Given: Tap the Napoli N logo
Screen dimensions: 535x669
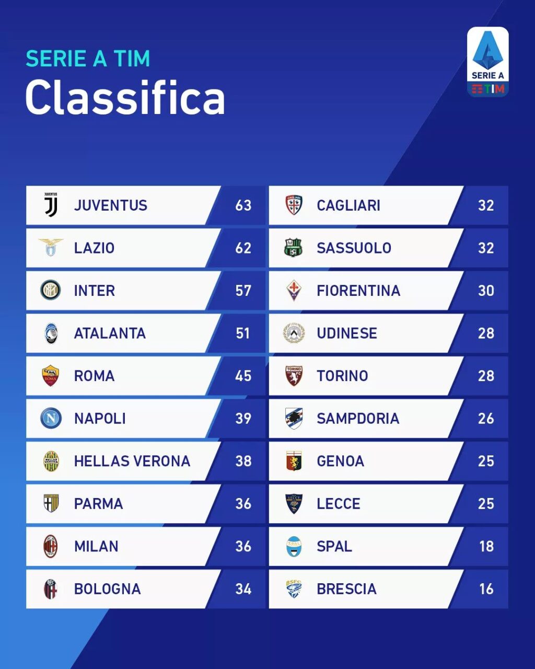Looking at the screenshot, I should tap(51, 418).
